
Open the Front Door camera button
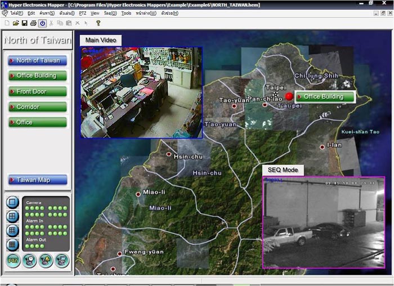pos(38,91)
